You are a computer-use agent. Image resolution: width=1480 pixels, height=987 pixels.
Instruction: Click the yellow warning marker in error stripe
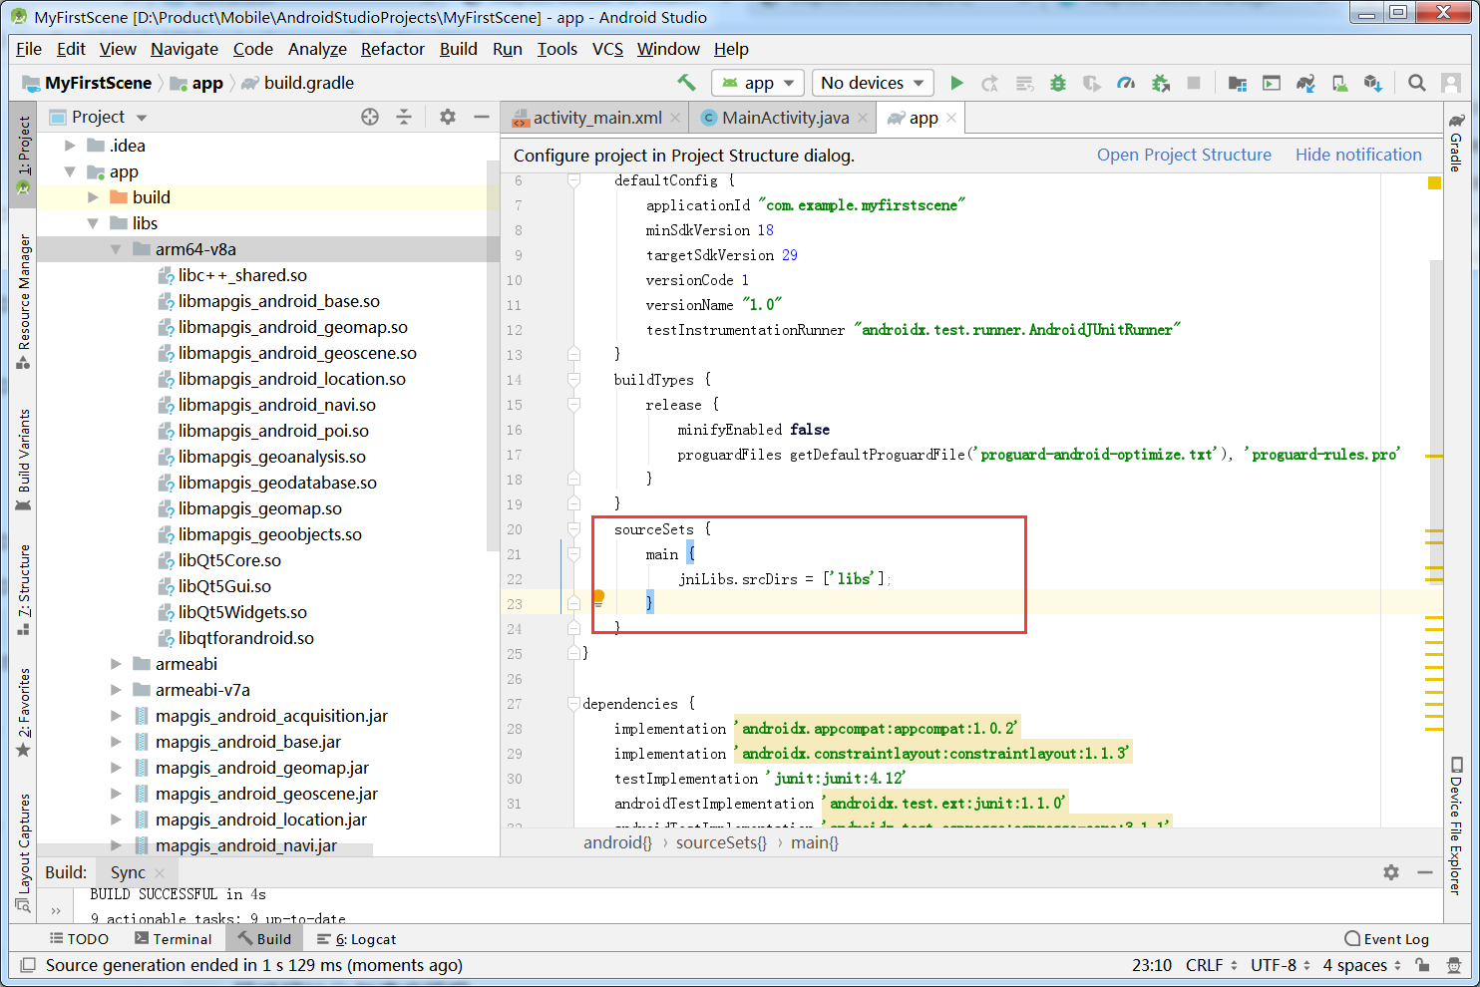1434,182
